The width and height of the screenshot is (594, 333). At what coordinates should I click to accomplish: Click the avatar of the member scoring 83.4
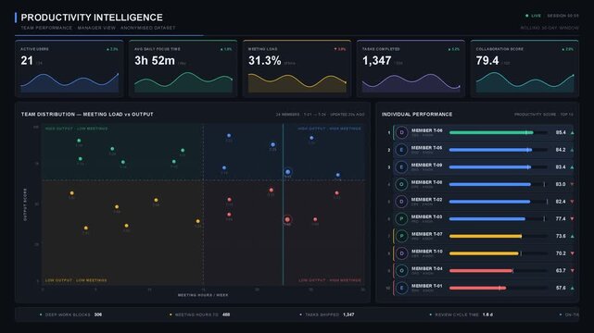401,167
